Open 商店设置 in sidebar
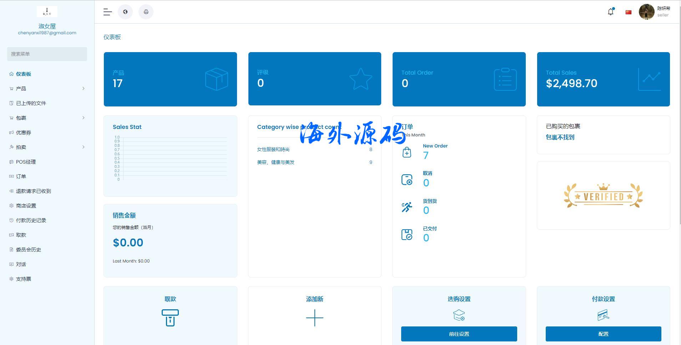 [x=26, y=206]
